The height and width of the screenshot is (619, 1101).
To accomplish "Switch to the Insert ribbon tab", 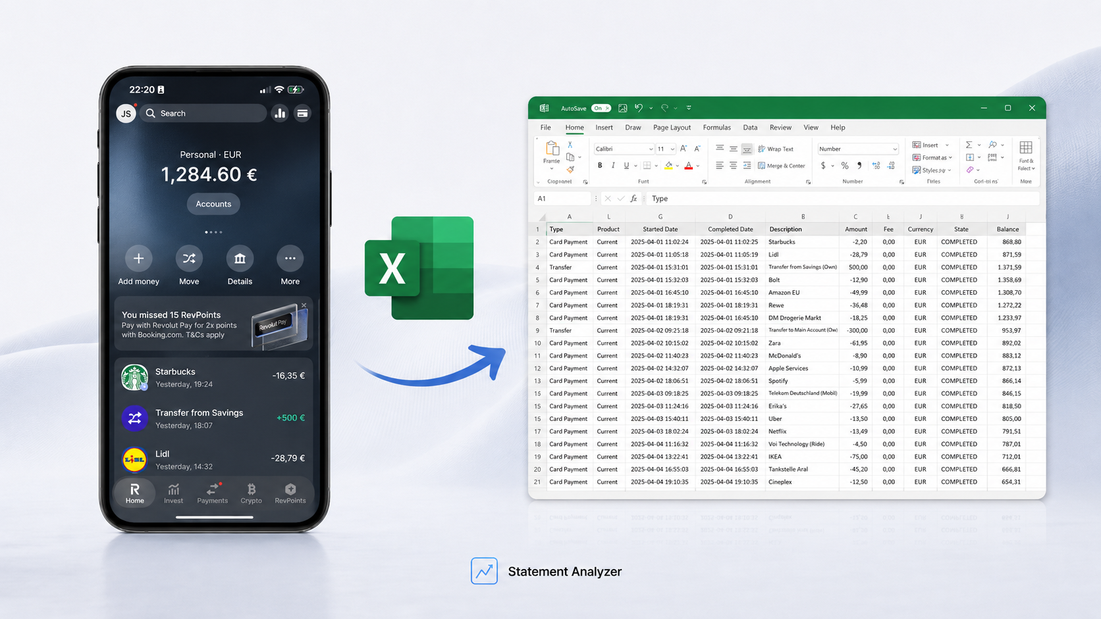I will click(x=604, y=128).
